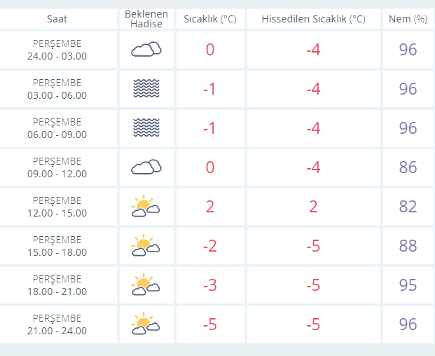Image resolution: width=435 pixels, height=356 pixels.
Task: Select the Perşembe 12.00-15.00 time cell
Action: pos(57,207)
